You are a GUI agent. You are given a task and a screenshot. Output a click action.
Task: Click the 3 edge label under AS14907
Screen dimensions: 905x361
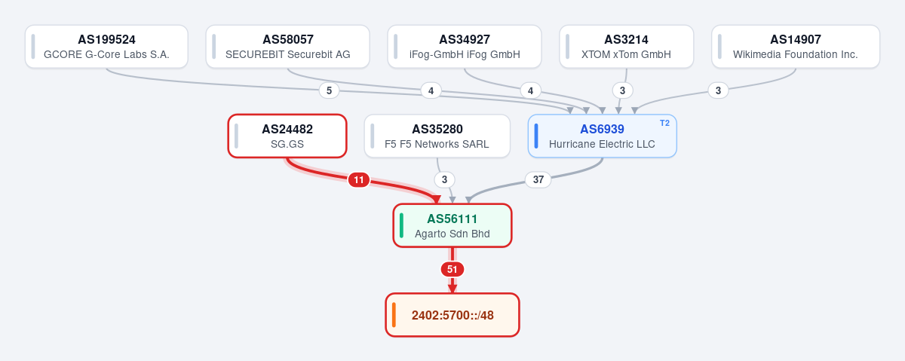718,90
